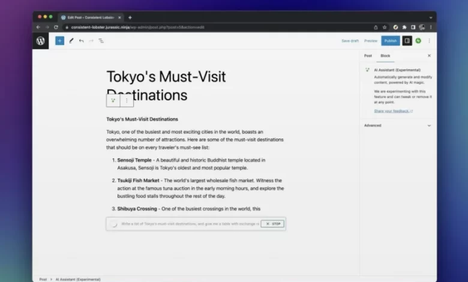
Task: Click the AI generation loading spinner
Action: (x=113, y=224)
